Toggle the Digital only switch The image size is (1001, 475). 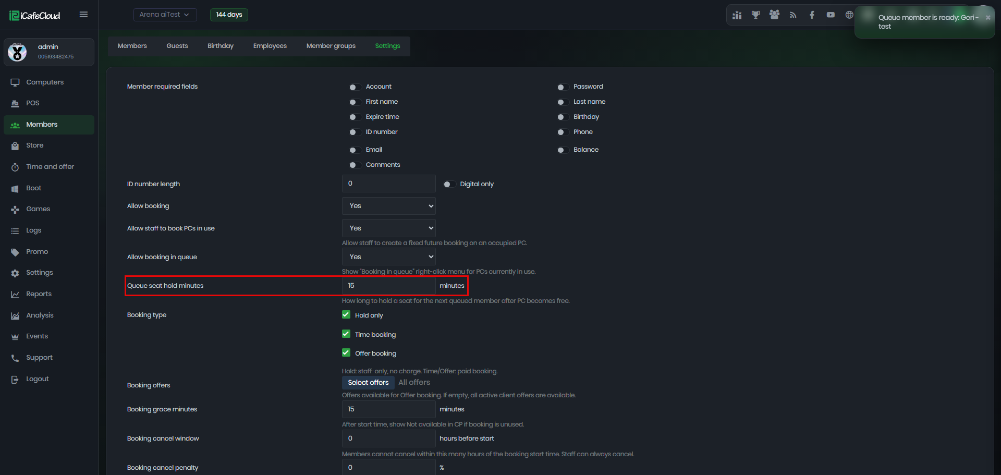click(449, 184)
